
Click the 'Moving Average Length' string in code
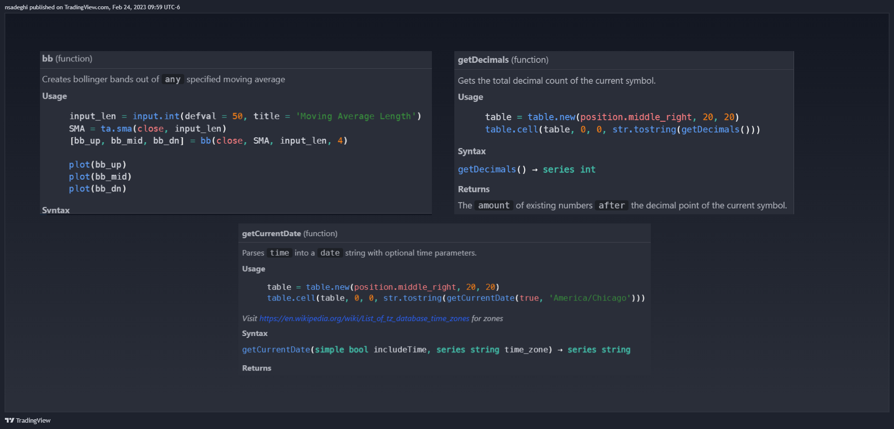(x=356, y=116)
